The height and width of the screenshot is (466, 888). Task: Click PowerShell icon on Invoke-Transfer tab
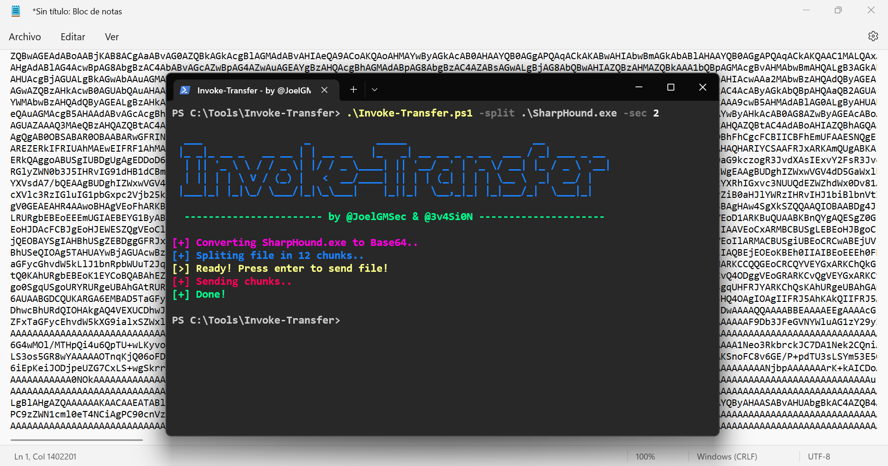185,90
